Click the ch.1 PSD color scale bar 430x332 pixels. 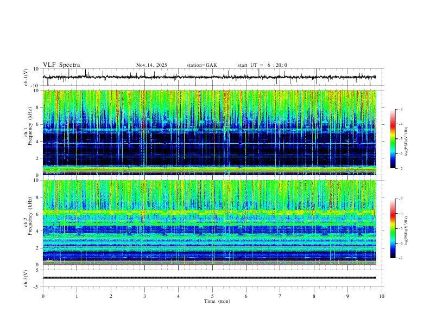click(x=393, y=139)
